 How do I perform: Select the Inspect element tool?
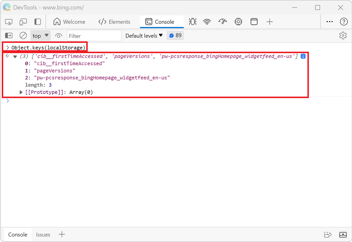point(9,21)
